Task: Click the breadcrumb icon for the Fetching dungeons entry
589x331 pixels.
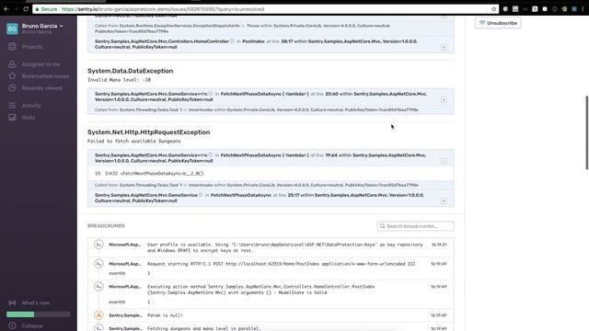Action: coord(98,328)
